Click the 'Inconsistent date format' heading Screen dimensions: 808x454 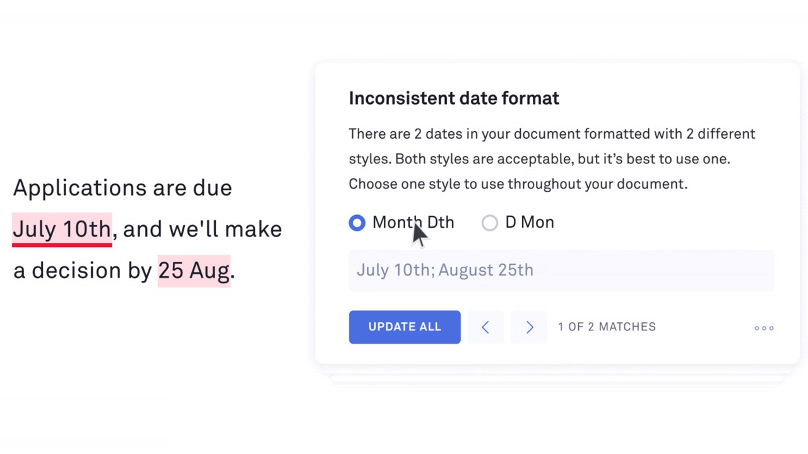[x=454, y=98]
